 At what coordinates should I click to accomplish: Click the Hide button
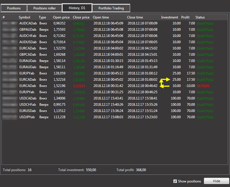tap(217, 181)
